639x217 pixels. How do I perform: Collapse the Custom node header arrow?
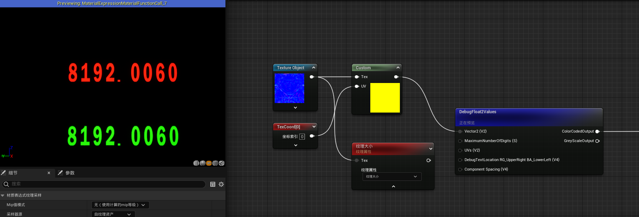(398, 68)
